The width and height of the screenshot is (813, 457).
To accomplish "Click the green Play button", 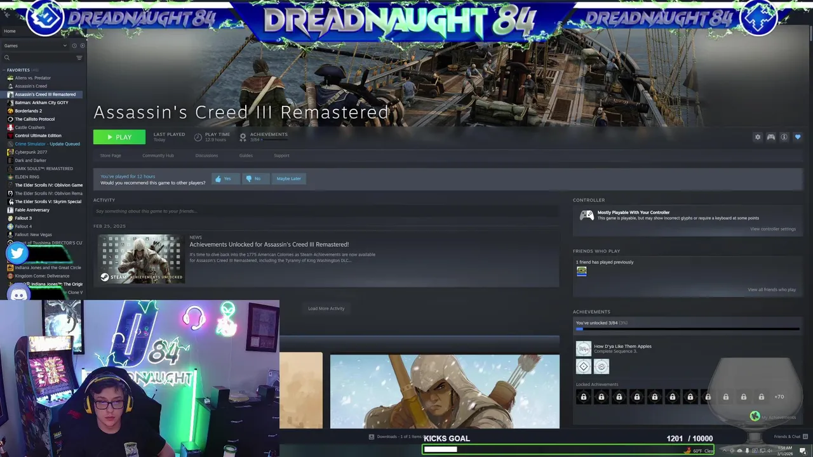I will (x=119, y=137).
